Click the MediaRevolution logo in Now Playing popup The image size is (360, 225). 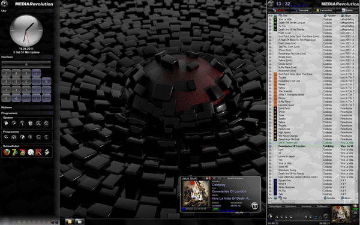254,206
